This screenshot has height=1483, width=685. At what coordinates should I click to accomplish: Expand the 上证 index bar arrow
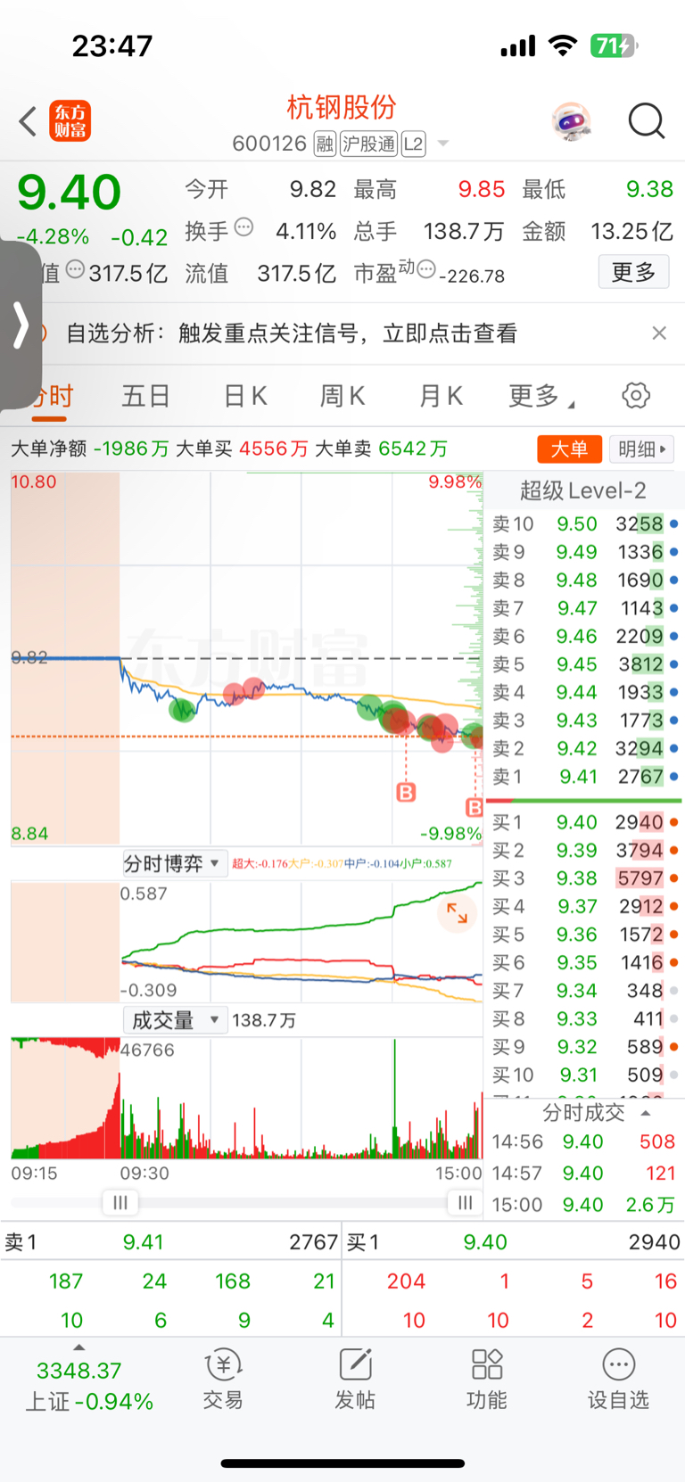[78, 1347]
